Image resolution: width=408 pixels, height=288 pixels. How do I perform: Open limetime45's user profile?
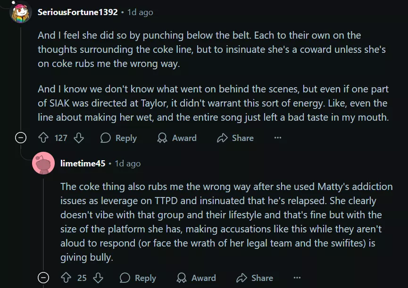coord(83,164)
